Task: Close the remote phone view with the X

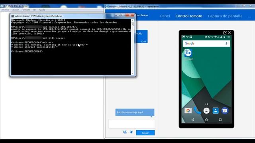Action: click(229, 33)
